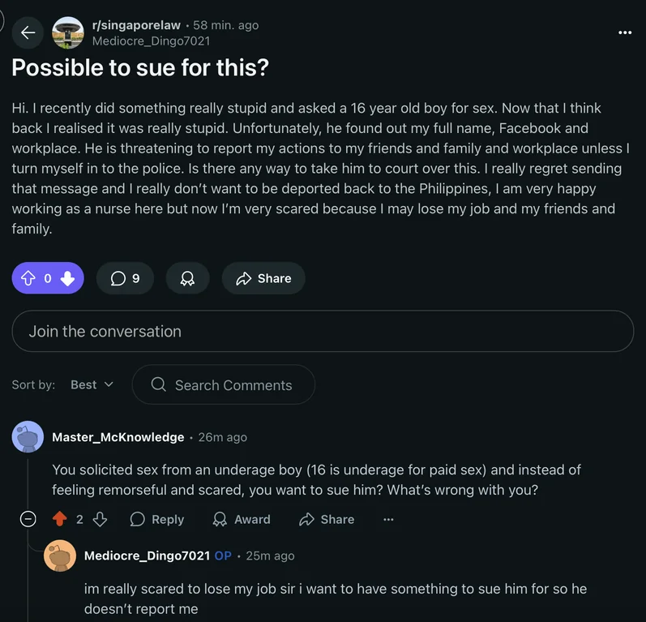Open Master_McKnowledge's user profile
Viewport: 646px width, 622px height.
click(x=118, y=437)
